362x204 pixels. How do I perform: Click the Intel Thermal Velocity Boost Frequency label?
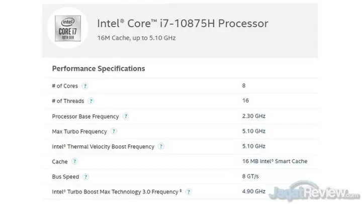(x=103, y=147)
